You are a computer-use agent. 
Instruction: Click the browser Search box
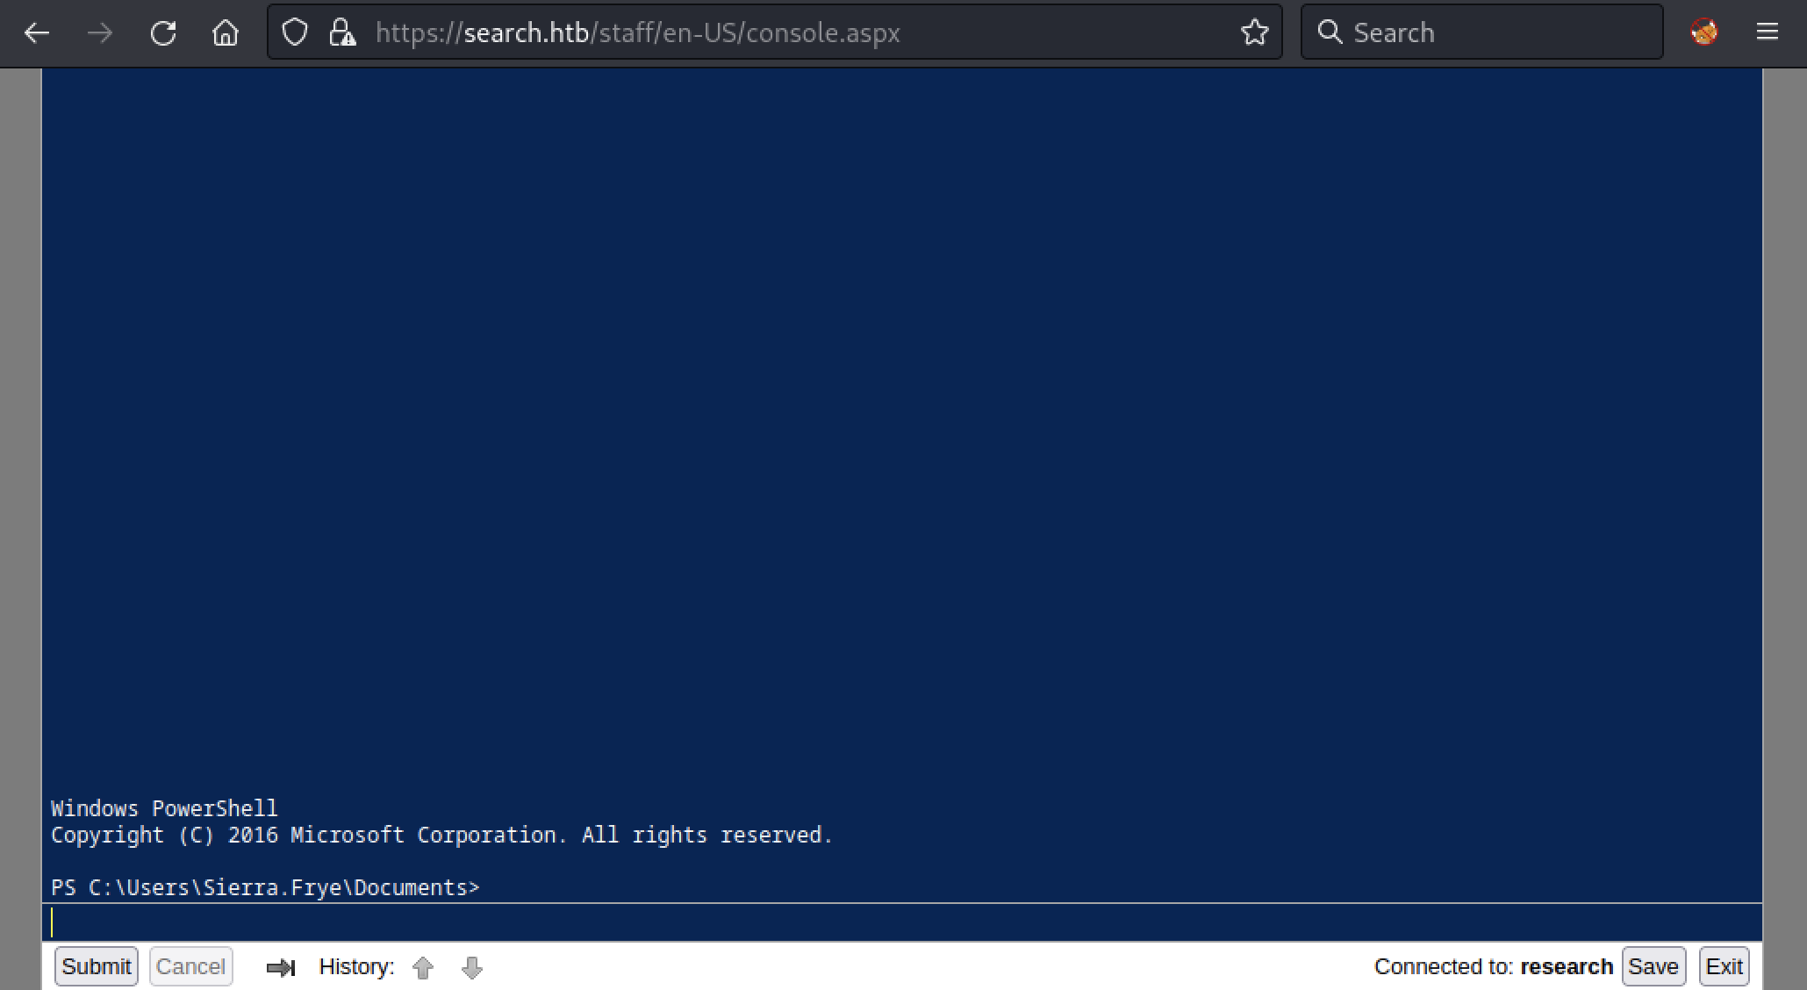tap(1492, 33)
